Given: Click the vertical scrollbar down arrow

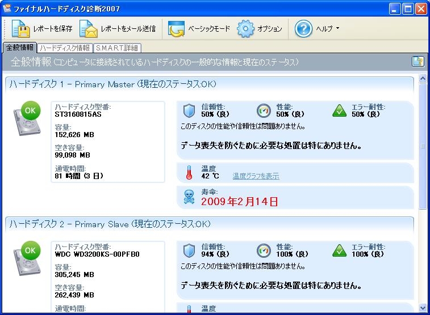Looking at the screenshot, I should [423, 308].
